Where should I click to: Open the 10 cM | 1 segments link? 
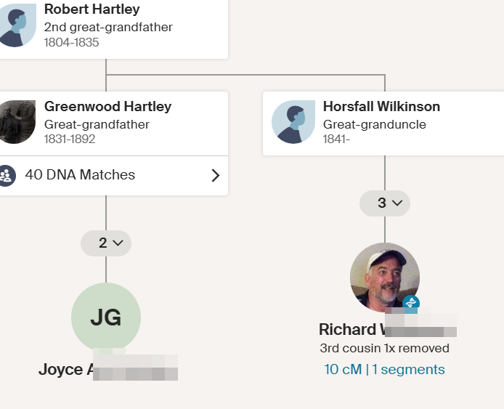click(x=384, y=369)
